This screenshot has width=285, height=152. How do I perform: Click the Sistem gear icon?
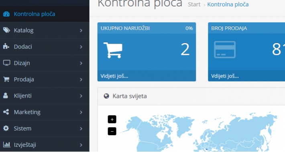click(6, 128)
